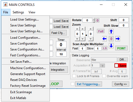133x102 pixels.
Task: Click the Rotate spinner up arrow
Action: point(94,19)
